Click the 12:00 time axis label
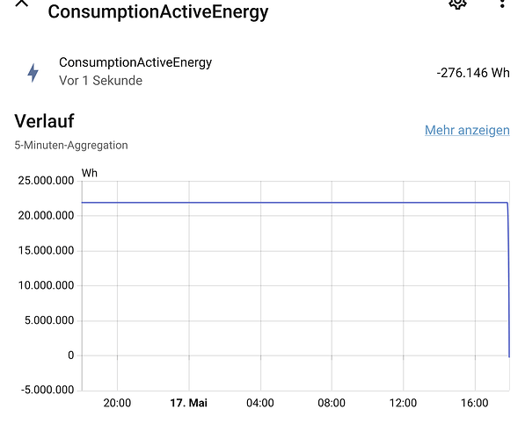This screenshot has width=525, height=438. [x=403, y=403]
